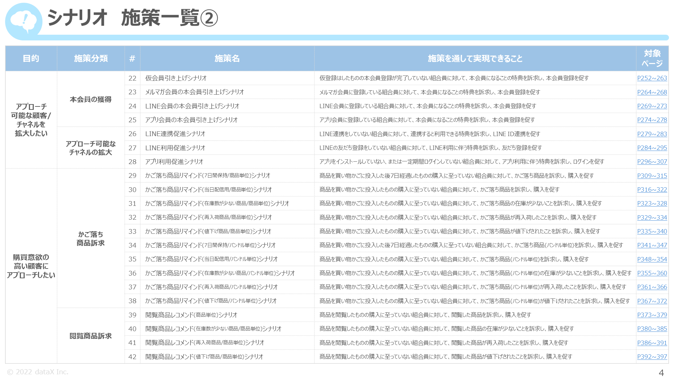This screenshot has width=674, height=379.
Task: Open page link P355~360
Action: (652, 273)
